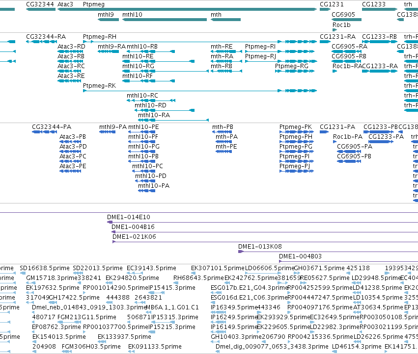The width and height of the screenshot is (418, 354).
Task: Click the EP08762.3prime EST label
Action: pos(56,327)
